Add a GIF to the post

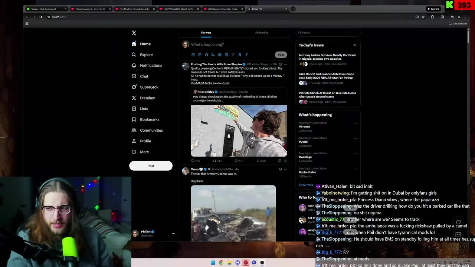[200, 55]
